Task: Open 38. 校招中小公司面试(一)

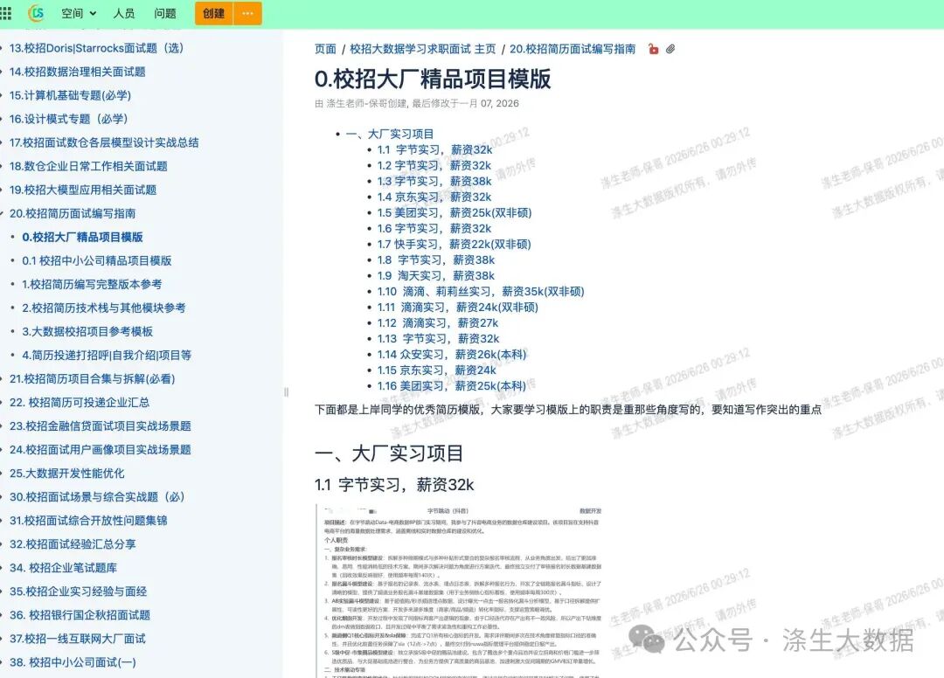Action: pos(73,662)
